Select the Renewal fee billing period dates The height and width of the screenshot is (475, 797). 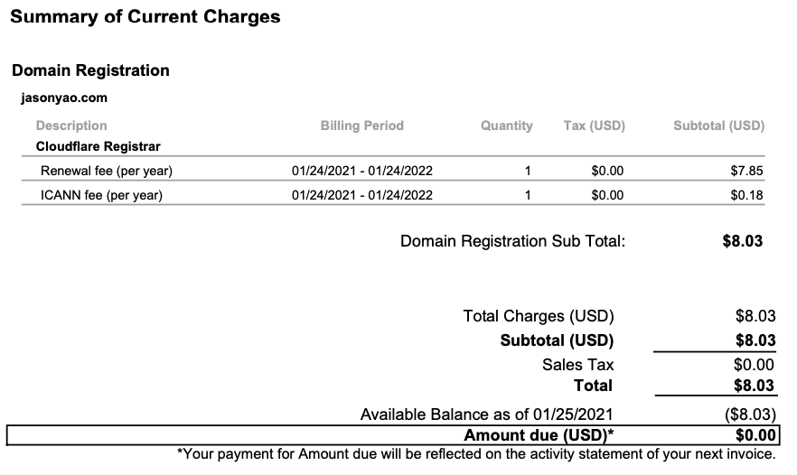tap(361, 171)
